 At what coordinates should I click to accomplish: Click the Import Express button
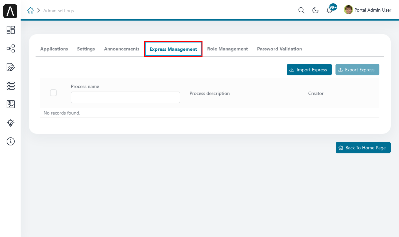coord(309,70)
